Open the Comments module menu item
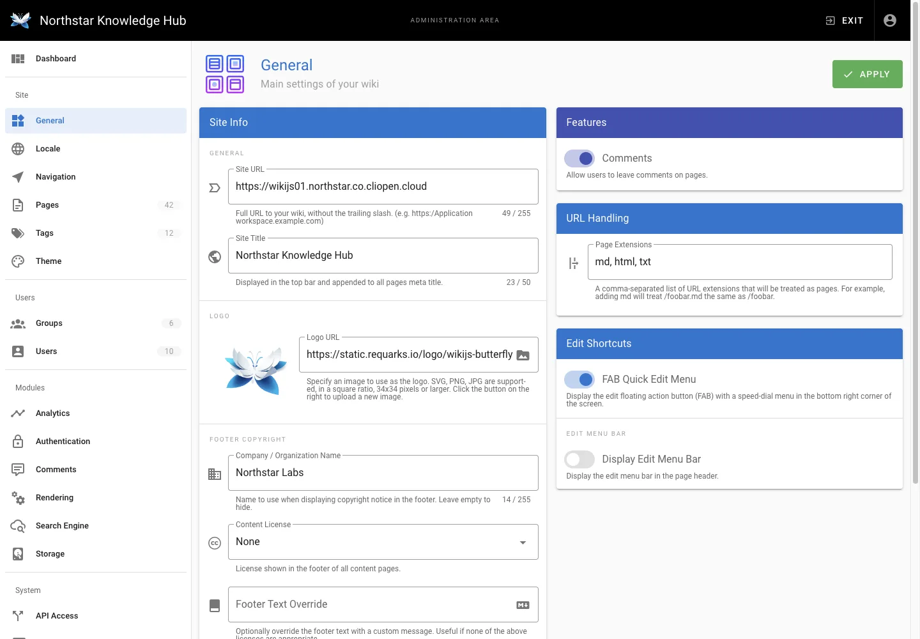This screenshot has height=639, width=920. pyautogui.click(x=96, y=470)
